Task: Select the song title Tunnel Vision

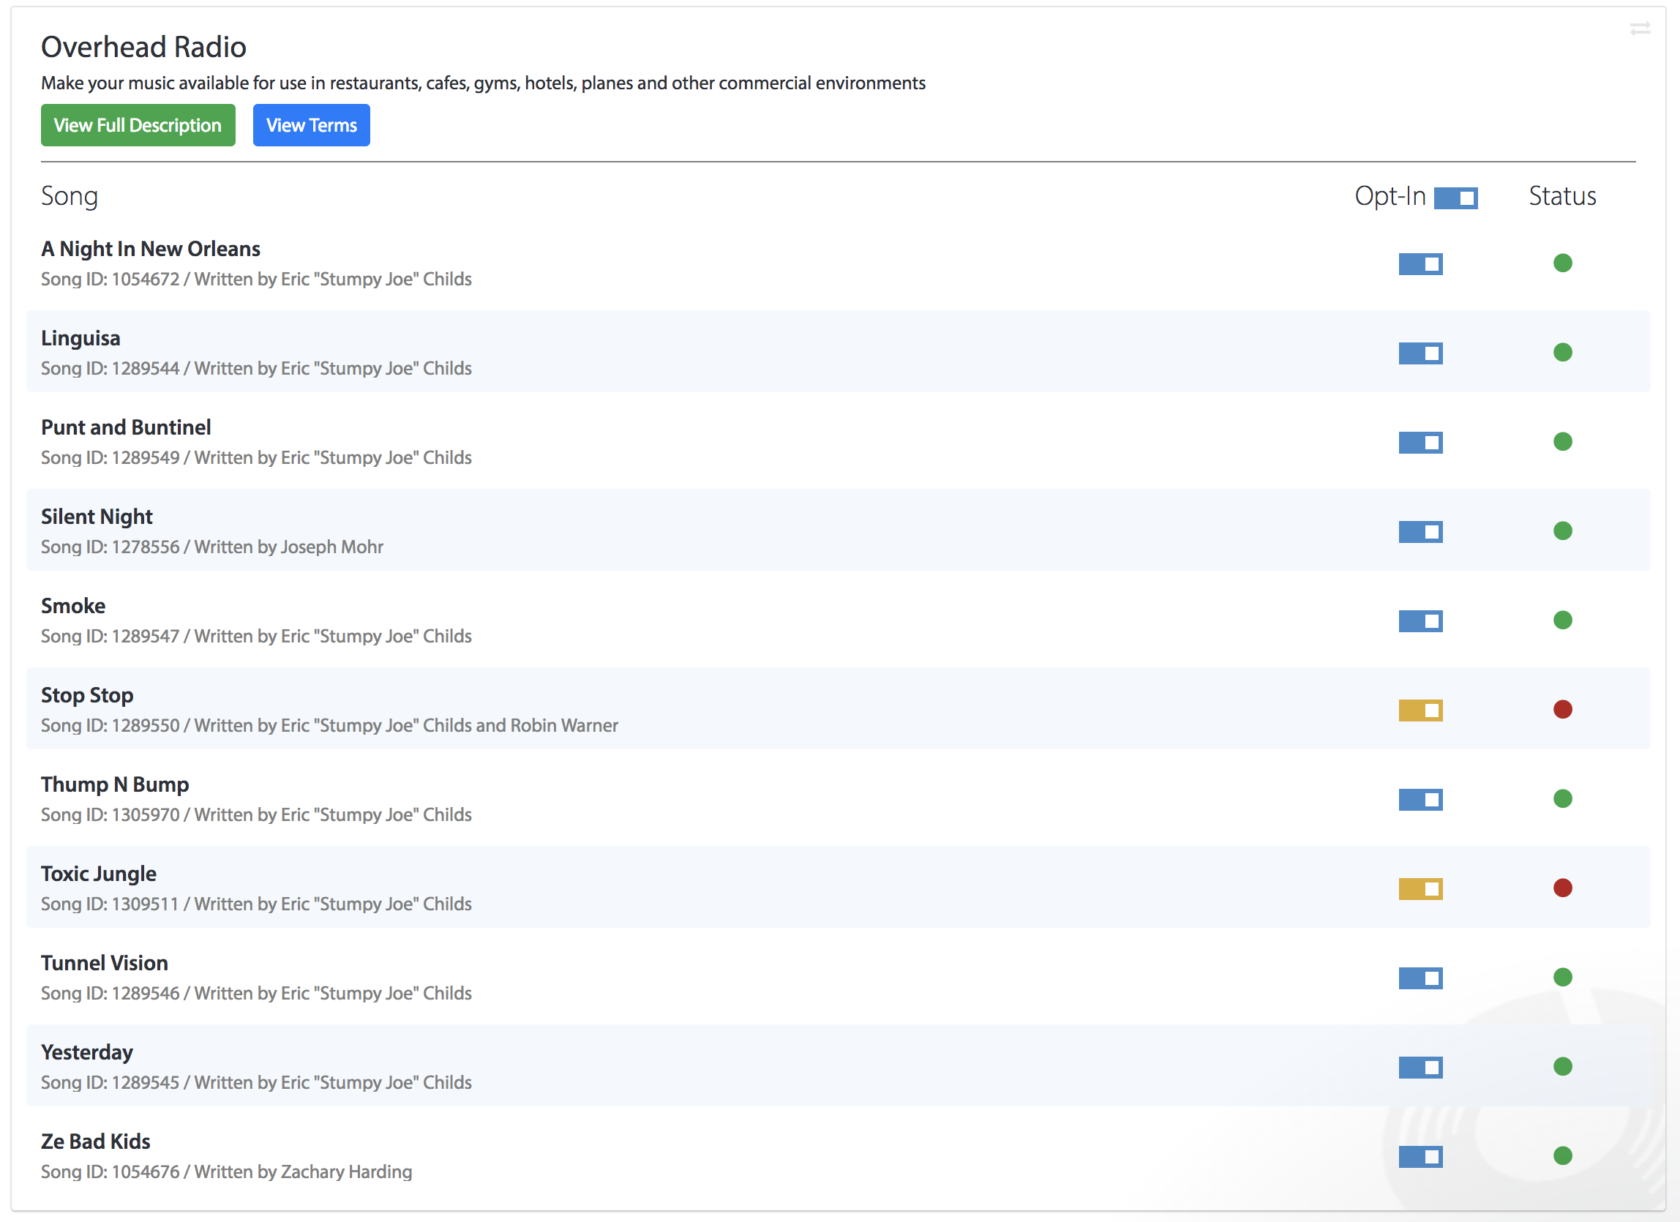Action: pos(105,963)
